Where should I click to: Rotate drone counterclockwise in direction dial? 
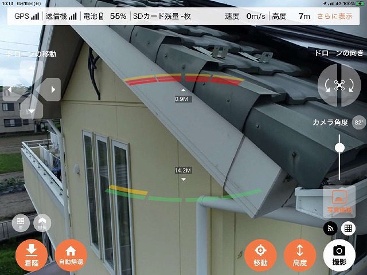[329, 85]
